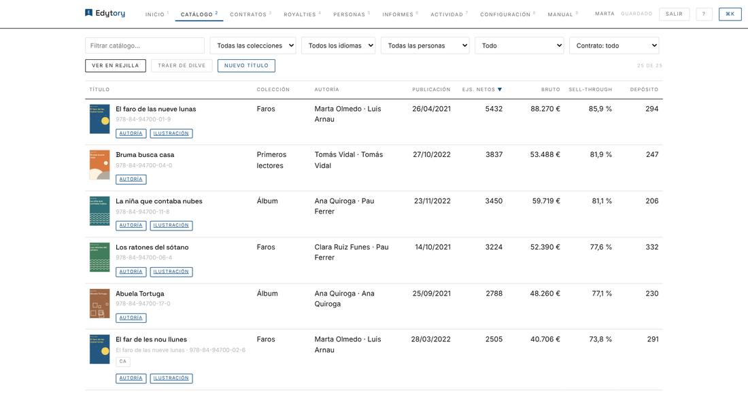The width and height of the screenshot is (748, 395).
Task: Click the Salir button
Action: [x=674, y=14]
